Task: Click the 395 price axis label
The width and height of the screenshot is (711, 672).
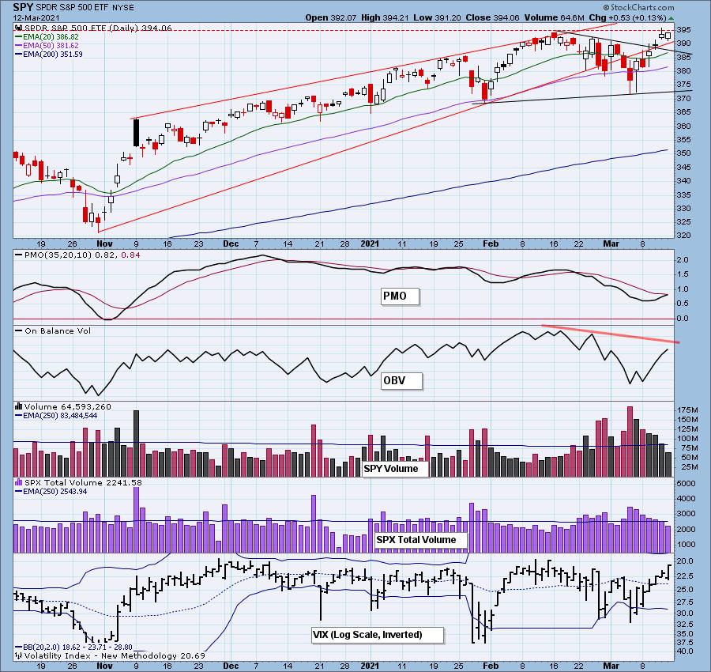Action: [x=683, y=29]
